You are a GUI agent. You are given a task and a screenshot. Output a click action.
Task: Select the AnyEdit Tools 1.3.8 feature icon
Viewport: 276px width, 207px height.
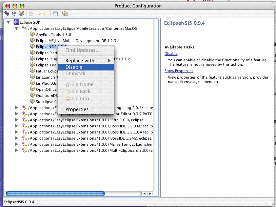(x=32, y=34)
